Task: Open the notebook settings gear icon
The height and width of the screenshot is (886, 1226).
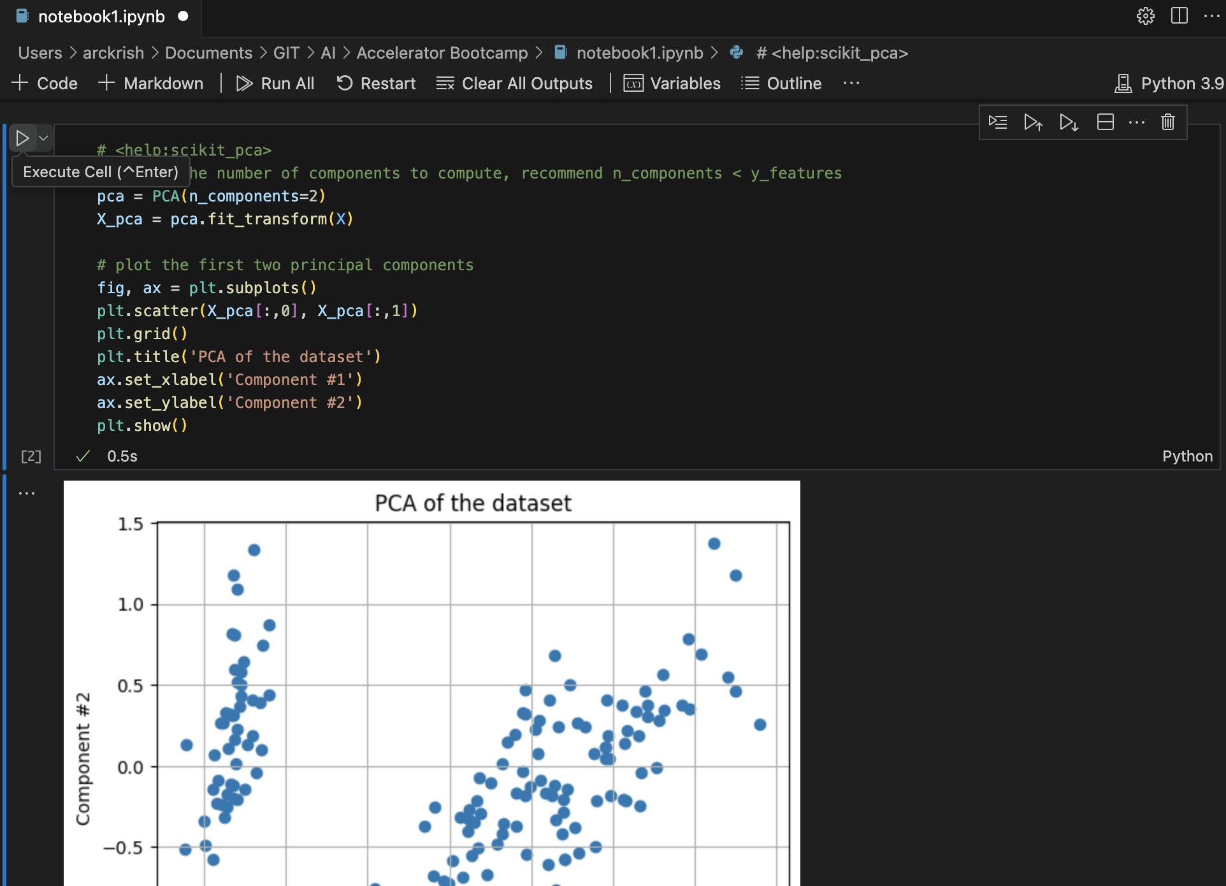Action: point(1146,16)
